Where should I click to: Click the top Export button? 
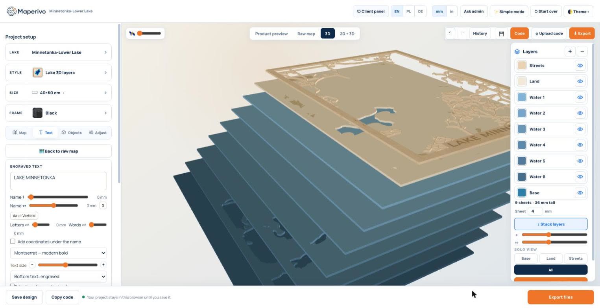click(582, 33)
